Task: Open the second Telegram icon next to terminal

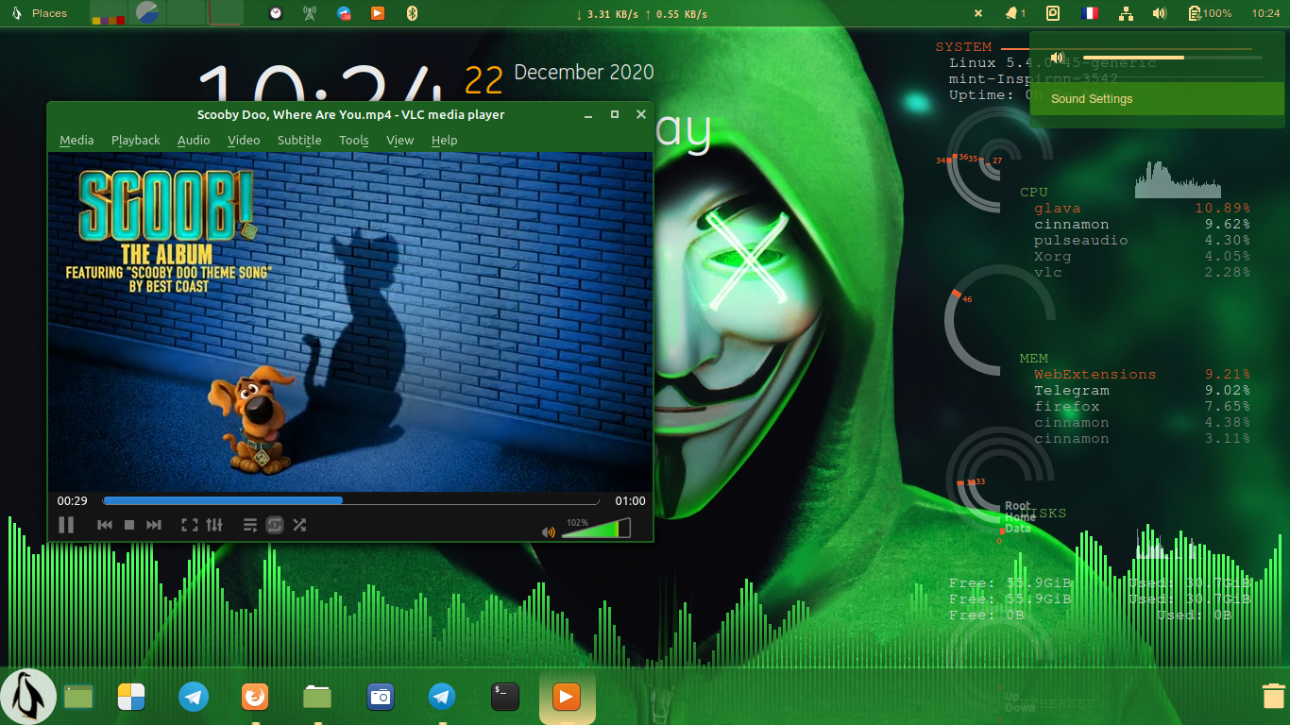Action: point(442,697)
